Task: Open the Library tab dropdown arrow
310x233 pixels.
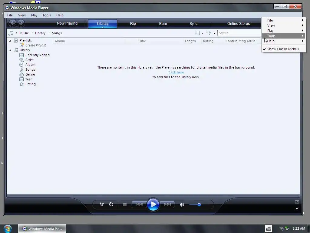Action: (x=103, y=27)
